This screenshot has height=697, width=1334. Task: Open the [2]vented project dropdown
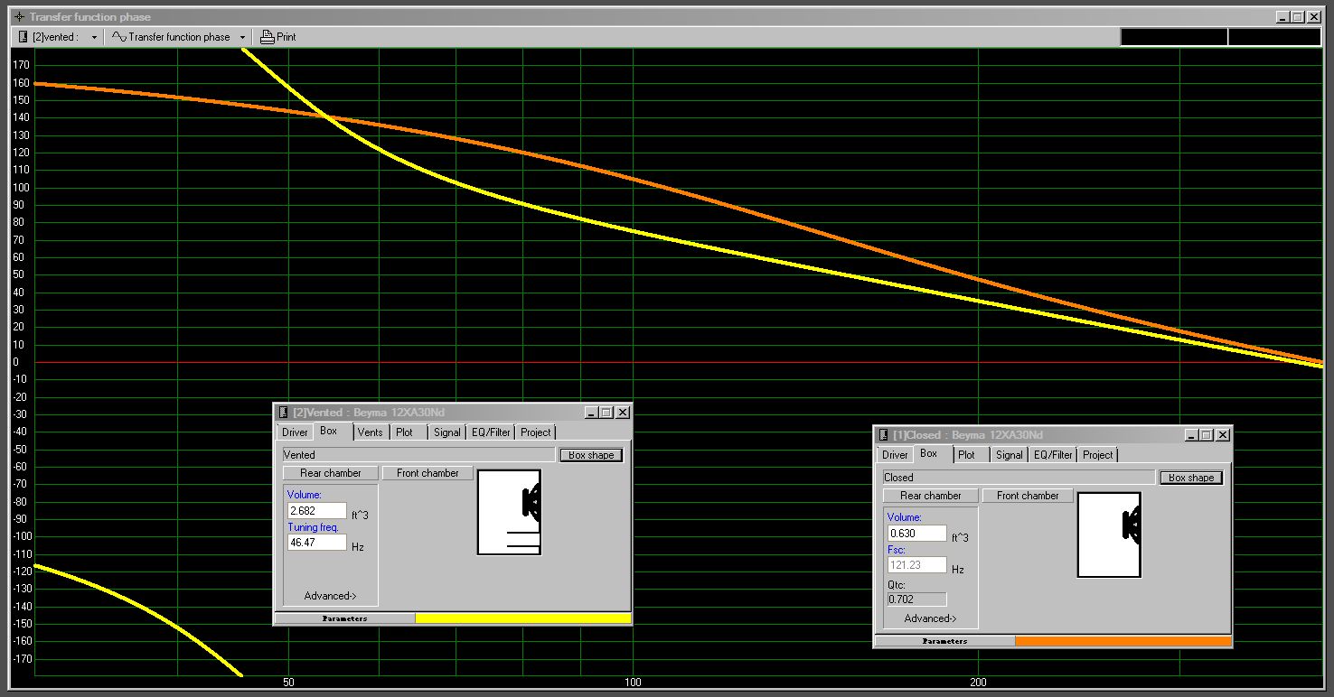94,37
